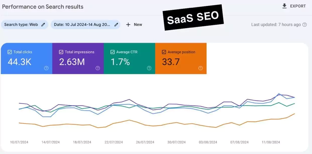Click the plus icon to add filter
The width and height of the screenshot is (312, 154).
128,25
